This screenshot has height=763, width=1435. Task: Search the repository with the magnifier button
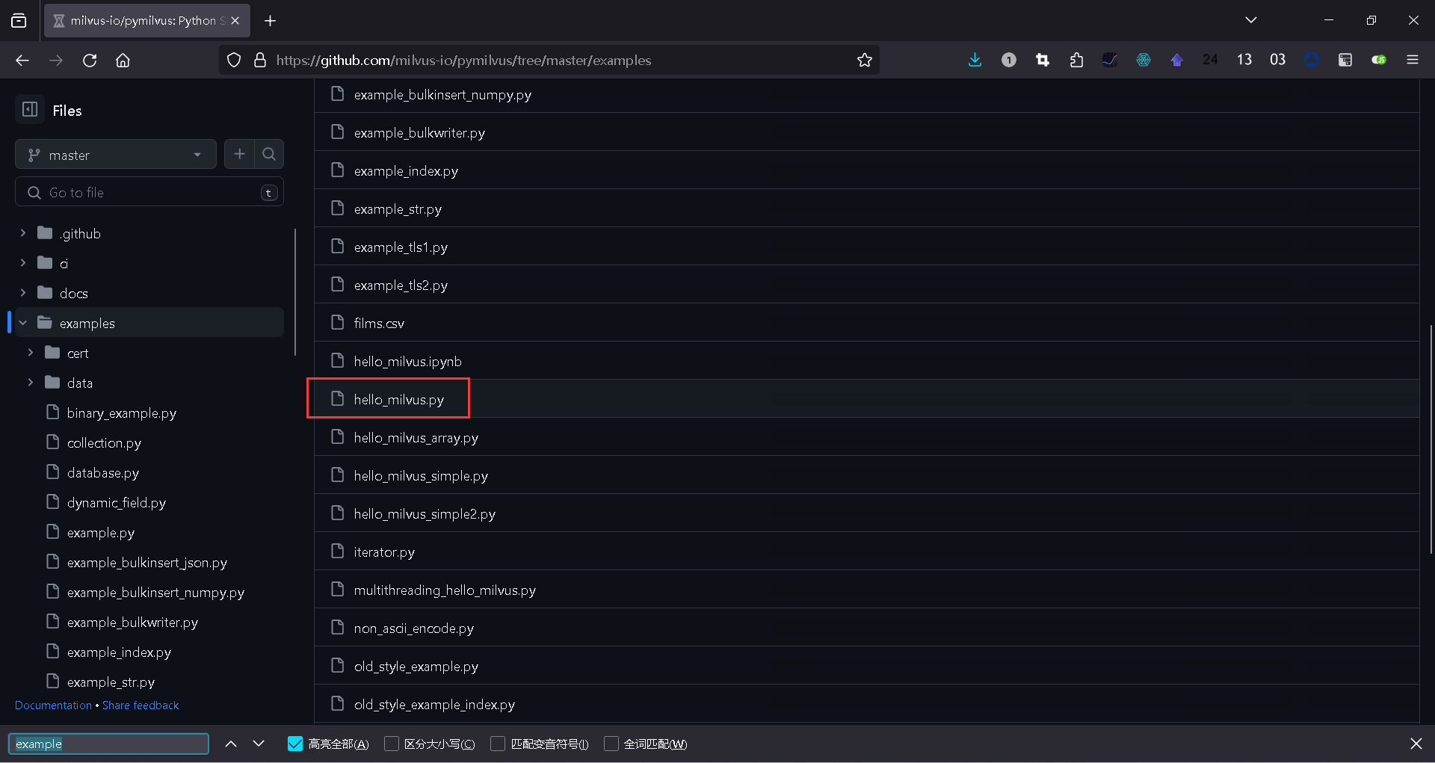269,154
